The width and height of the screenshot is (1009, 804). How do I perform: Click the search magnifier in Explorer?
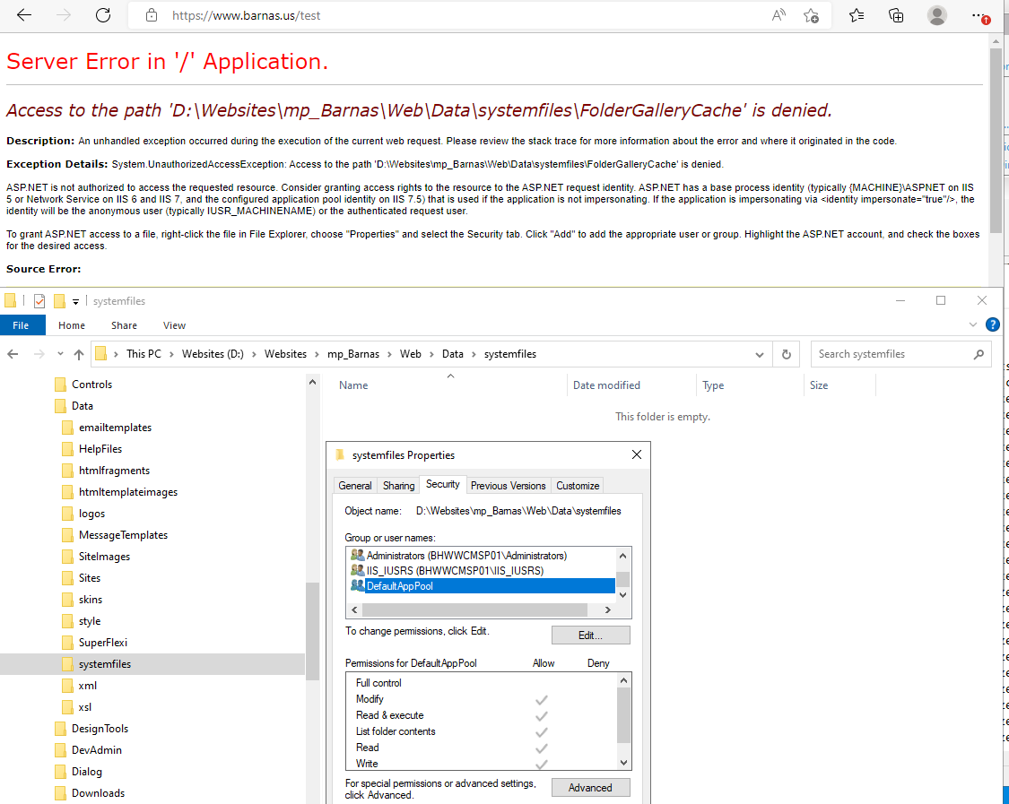[979, 354]
